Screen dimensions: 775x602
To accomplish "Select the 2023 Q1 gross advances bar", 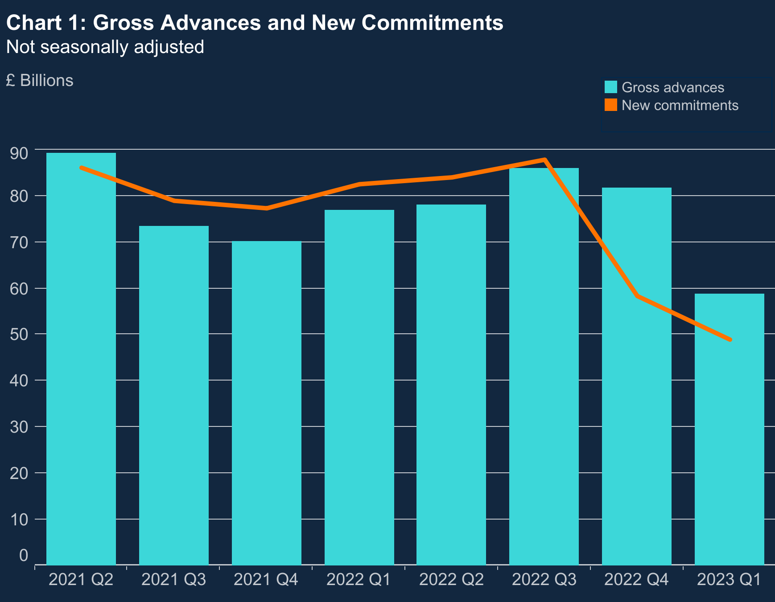I will 730,429.
